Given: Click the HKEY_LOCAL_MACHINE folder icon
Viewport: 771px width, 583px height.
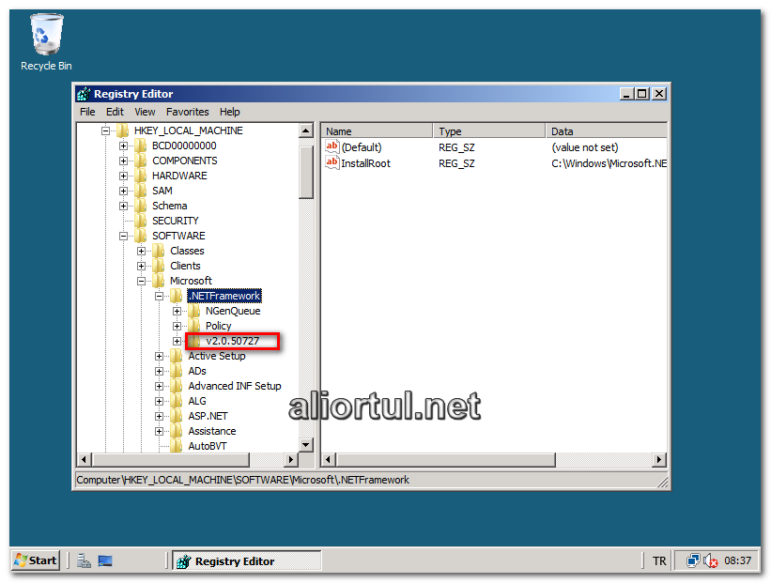Looking at the screenshot, I should (x=122, y=130).
